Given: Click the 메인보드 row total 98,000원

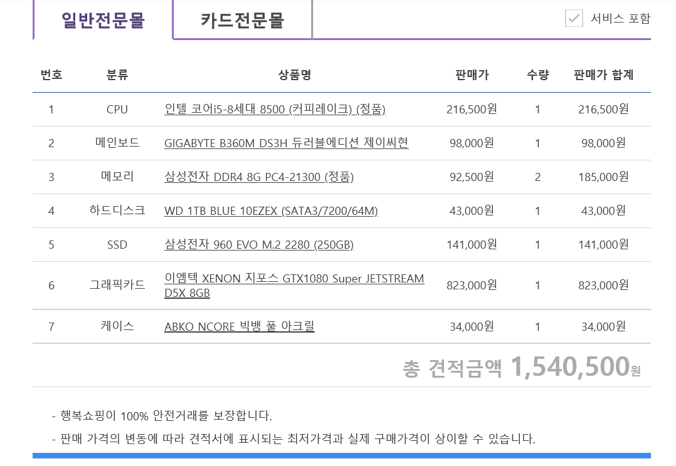Looking at the screenshot, I should [603, 143].
